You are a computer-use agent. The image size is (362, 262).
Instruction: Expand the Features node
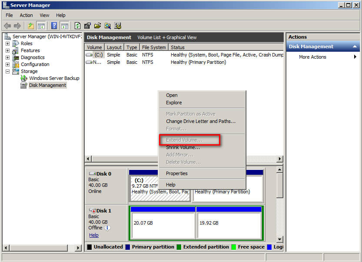[x=8, y=50]
